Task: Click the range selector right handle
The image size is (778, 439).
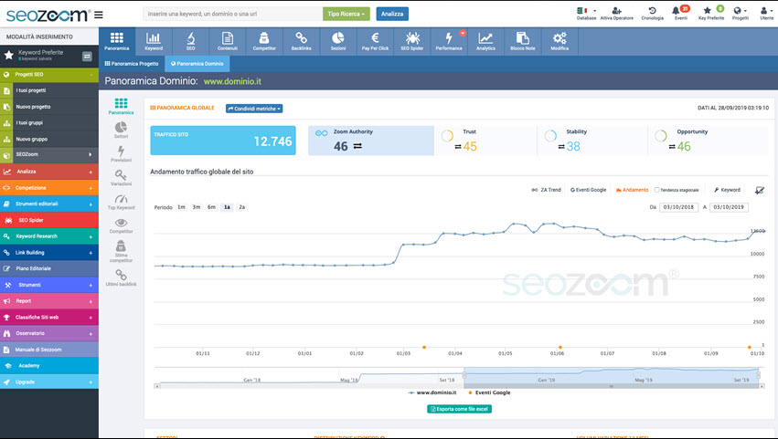Action: coord(759,375)
